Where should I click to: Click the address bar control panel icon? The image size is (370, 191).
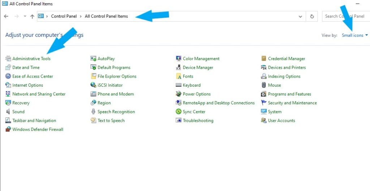[x=41, y=16]
